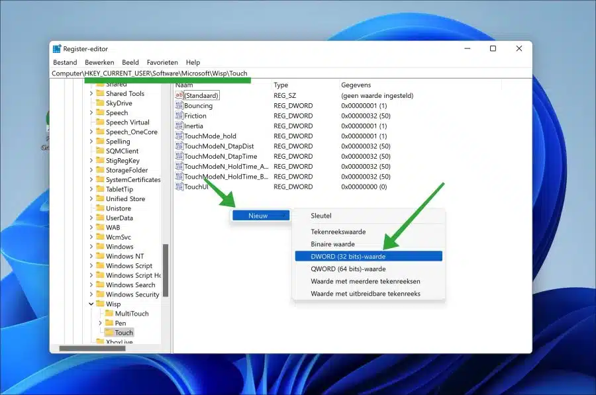Click the TouchMode_hold value icon

coord(179,136)
